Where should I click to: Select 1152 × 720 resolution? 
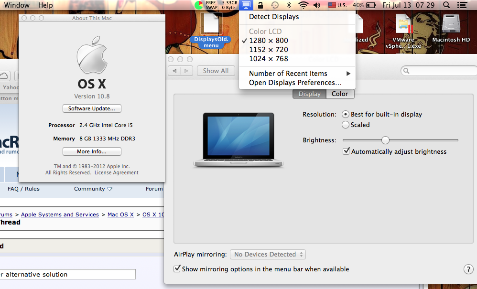[x=297, y=50]
